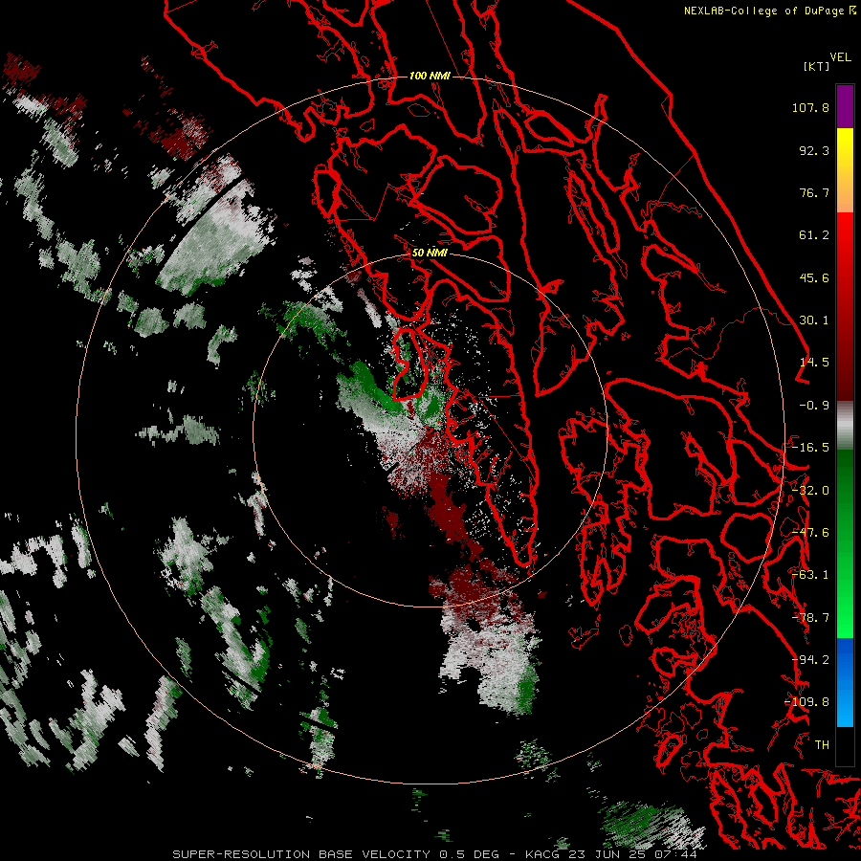Click the -0.9 legend value

click(x=814, y=406)
